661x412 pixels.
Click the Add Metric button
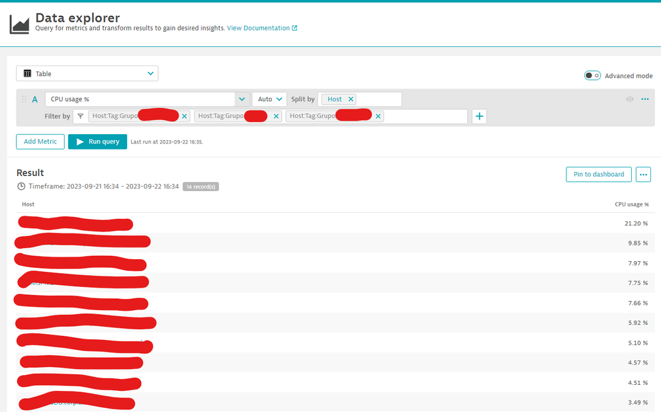40,142
